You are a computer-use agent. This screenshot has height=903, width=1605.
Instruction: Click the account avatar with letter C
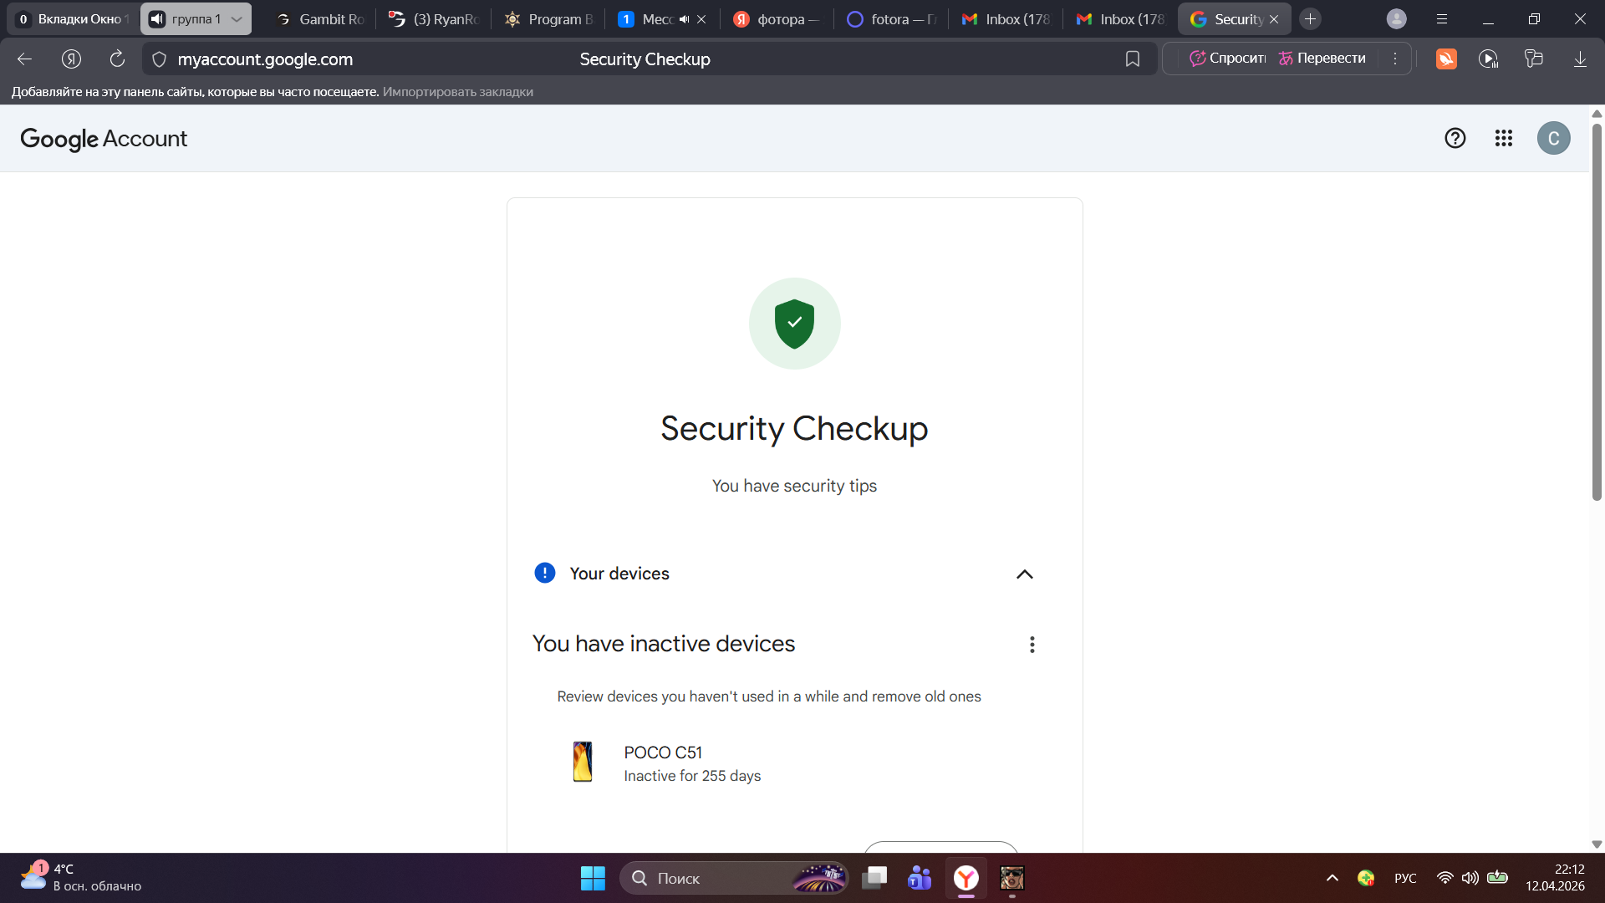click(1553, 138)
